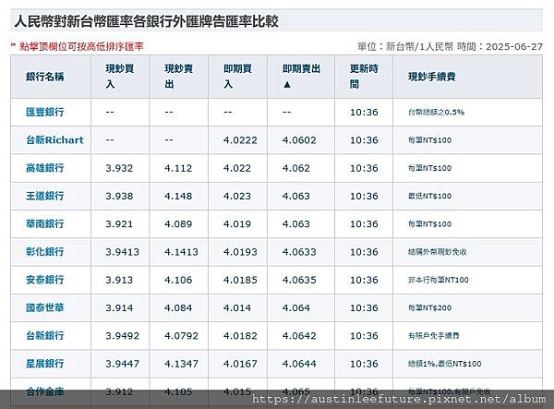The height and width of the screenshot is (409, 554).
Task: Select 華南銀行 cash buy rate 3.921
Action: pos(119,224)
